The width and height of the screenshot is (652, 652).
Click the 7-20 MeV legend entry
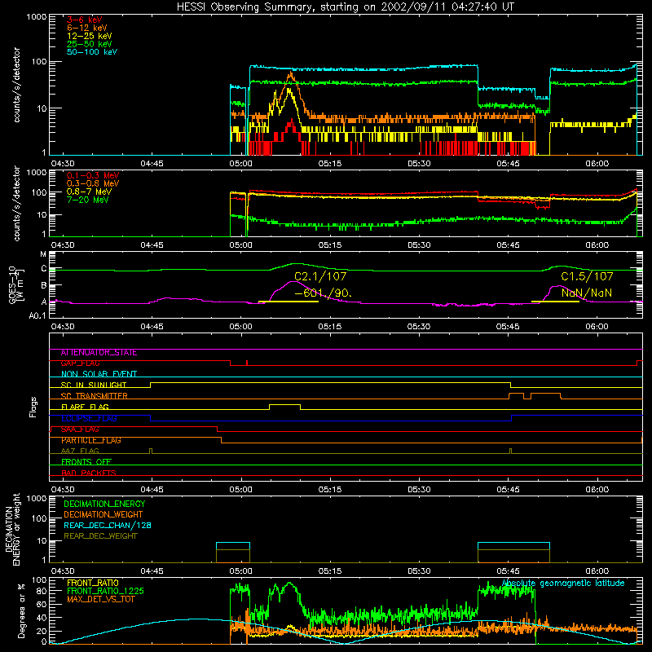tap(88, 200)
